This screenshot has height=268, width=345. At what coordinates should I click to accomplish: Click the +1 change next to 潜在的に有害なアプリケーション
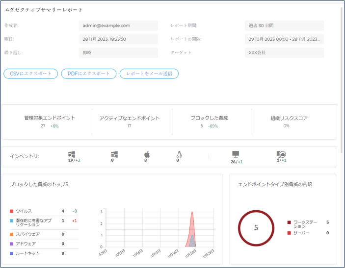75,220
